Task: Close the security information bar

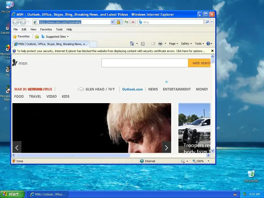Action: [x=212, y=51]
